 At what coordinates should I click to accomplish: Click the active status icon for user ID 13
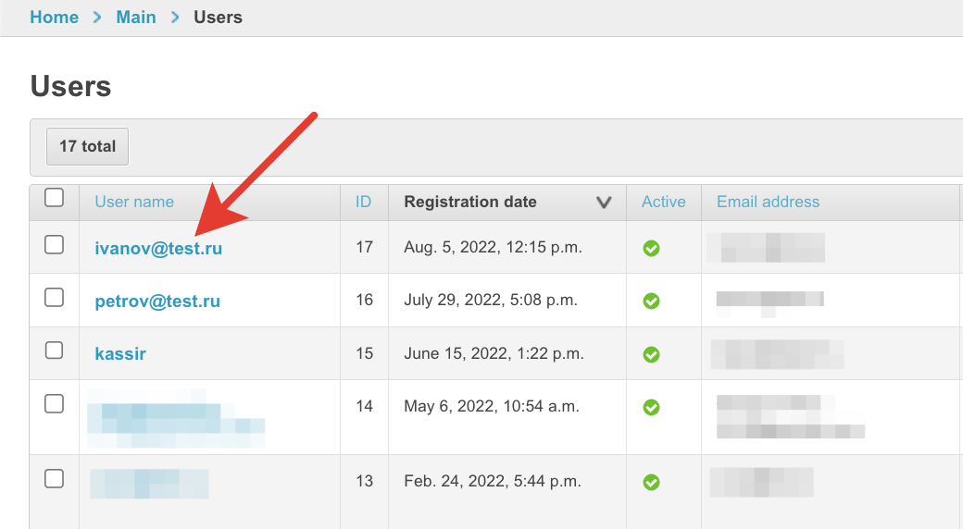651,482
